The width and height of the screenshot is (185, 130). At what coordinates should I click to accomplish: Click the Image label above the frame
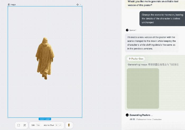pos(13,5)
